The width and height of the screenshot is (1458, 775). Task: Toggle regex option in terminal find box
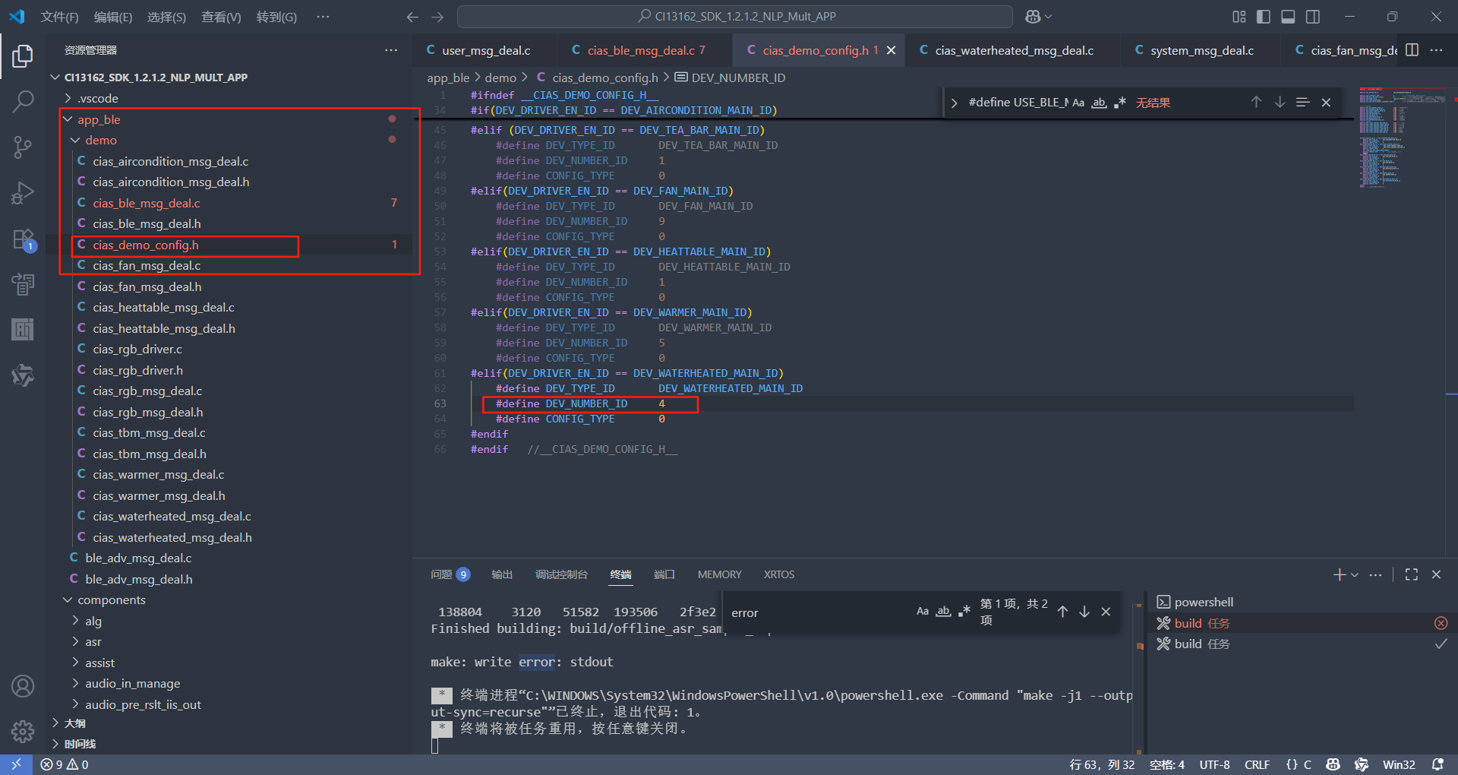point(964,612)
